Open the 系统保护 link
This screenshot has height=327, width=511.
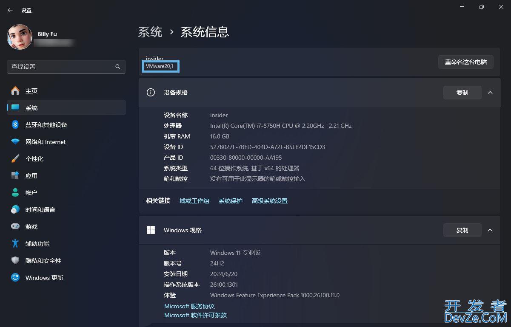[231, 201]
